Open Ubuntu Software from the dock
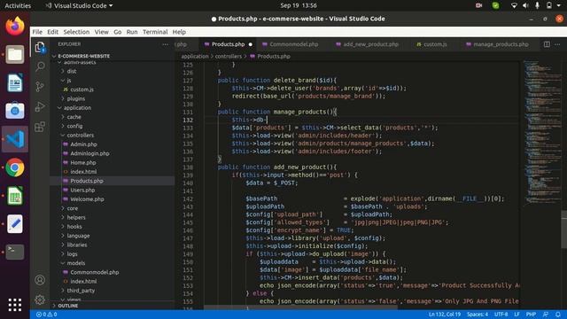567x319 pixels. tap(15, 111)
